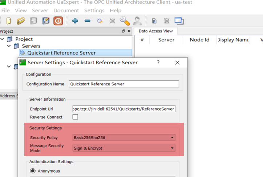Close the Server Settings dialog
The image size is (263, 177).
click(177, 63)
